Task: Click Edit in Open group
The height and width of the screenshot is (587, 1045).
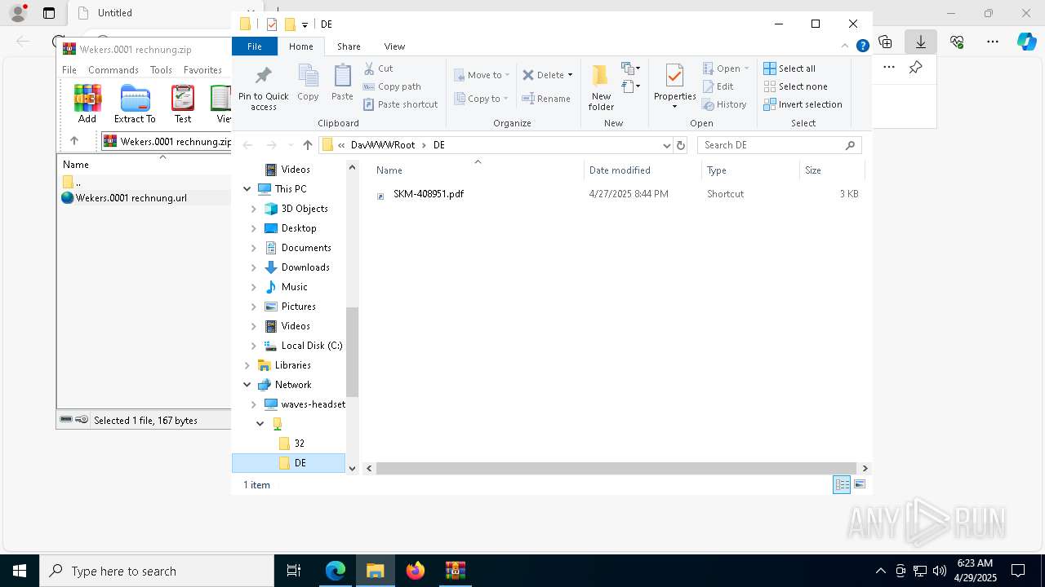Action: 718,86
